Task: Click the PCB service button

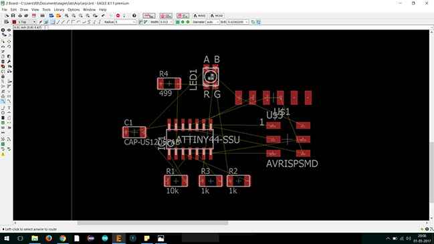Action: tap(166, 16)
